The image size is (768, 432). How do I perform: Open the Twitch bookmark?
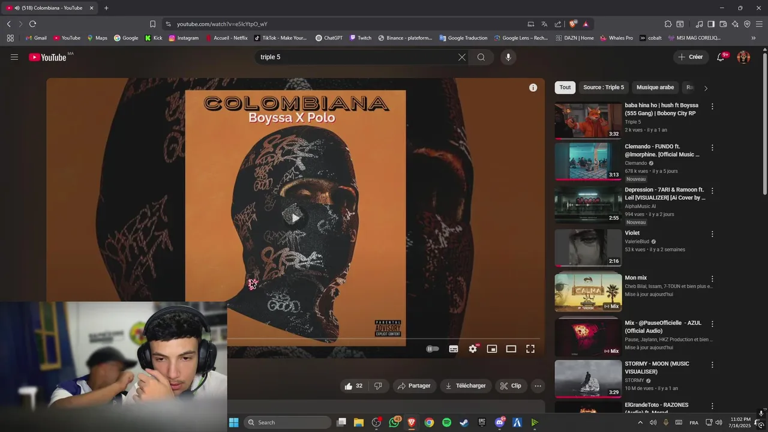[360, 38]
